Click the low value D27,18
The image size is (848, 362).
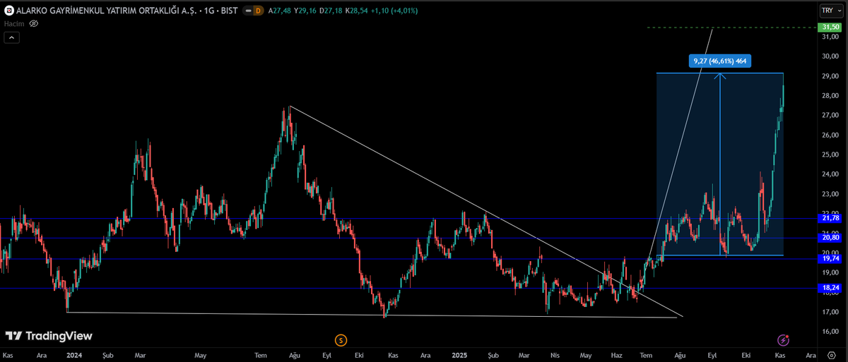[332, 11]
